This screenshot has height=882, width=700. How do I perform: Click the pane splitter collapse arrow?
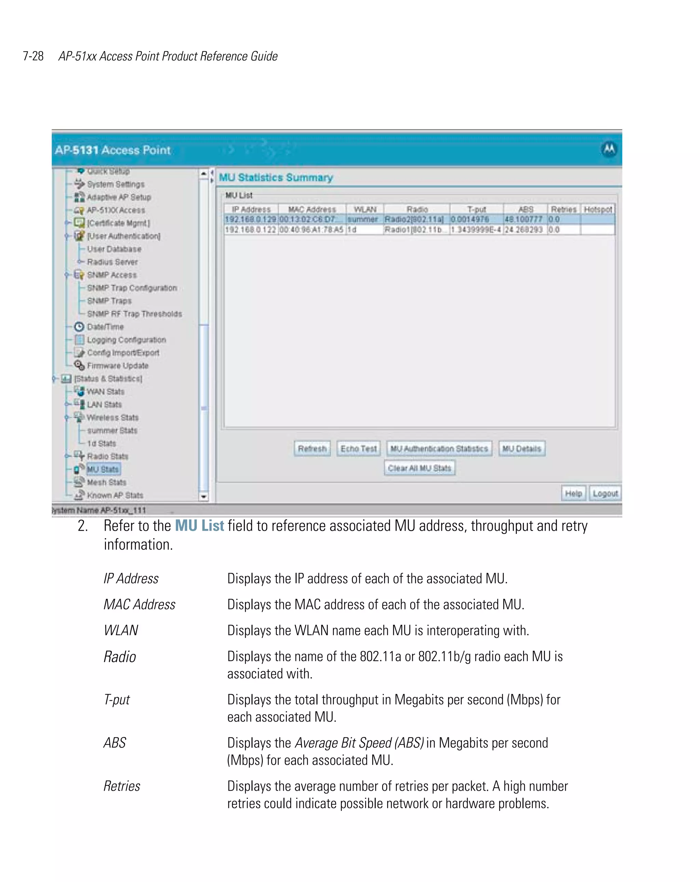212,173
